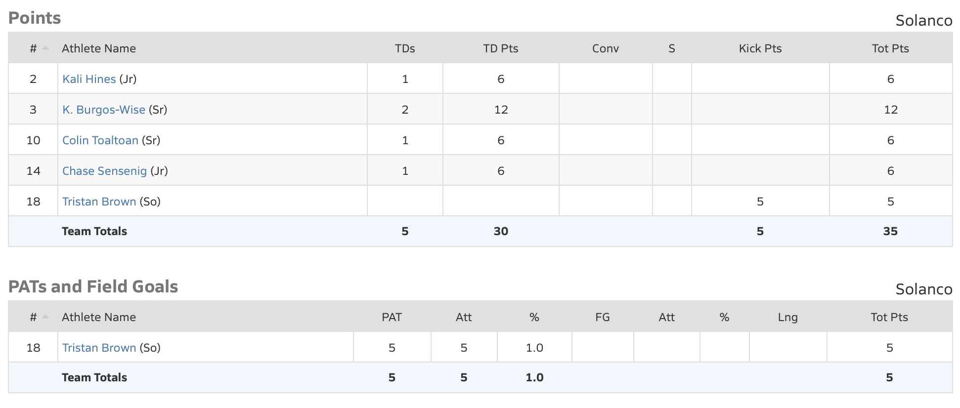This screenshot has height=408, width=960.
Task: Click the sort arrow in PATs table # column
Action: (x=45, y=317)
